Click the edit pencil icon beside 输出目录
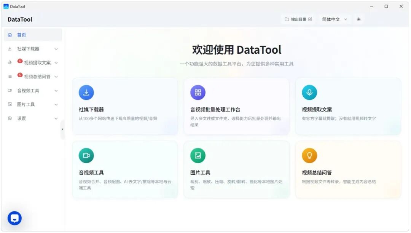 pyautogui.click(x=310, y=19)
